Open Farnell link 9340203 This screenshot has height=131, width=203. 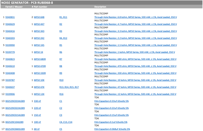click(10, 38)
